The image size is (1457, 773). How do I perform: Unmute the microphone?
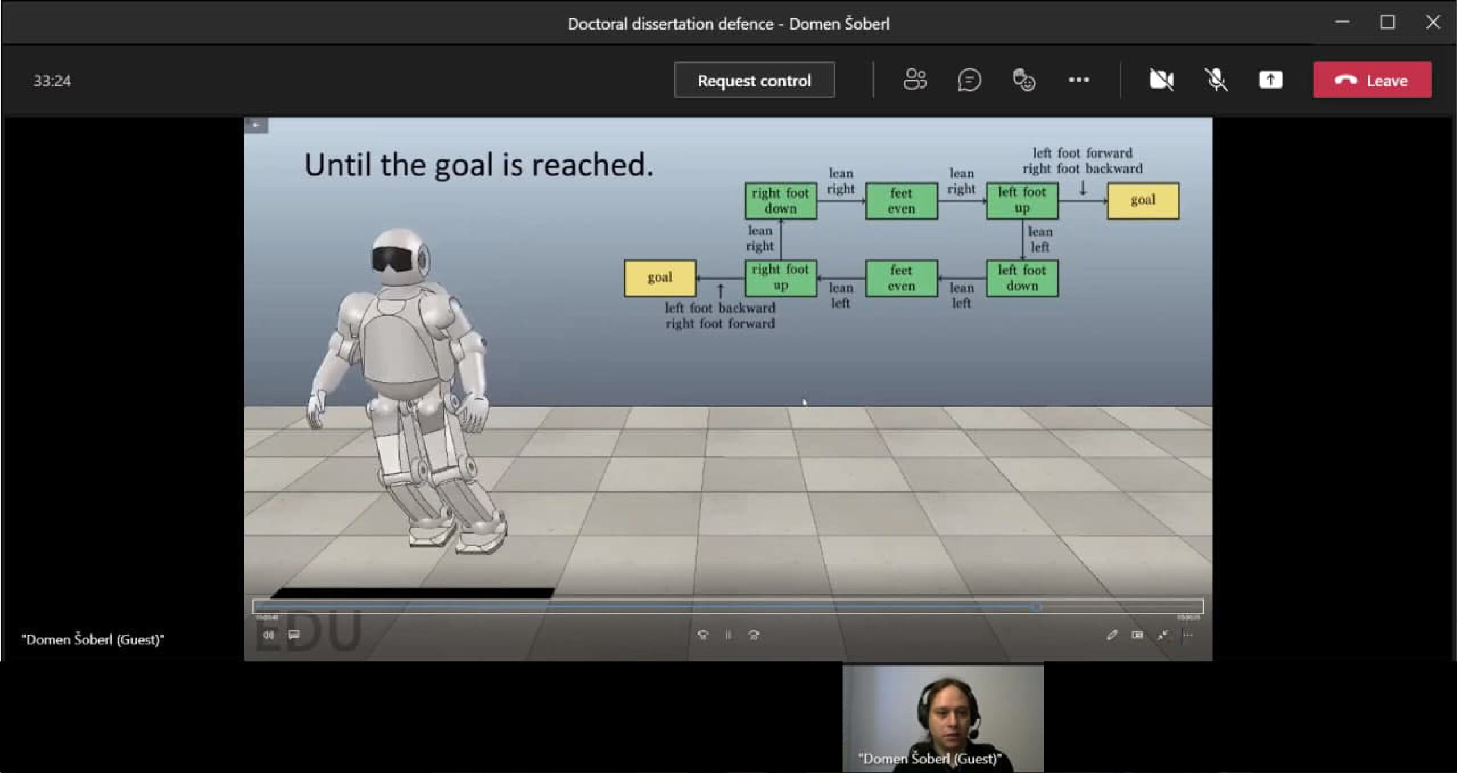[x=1216, y=80]
